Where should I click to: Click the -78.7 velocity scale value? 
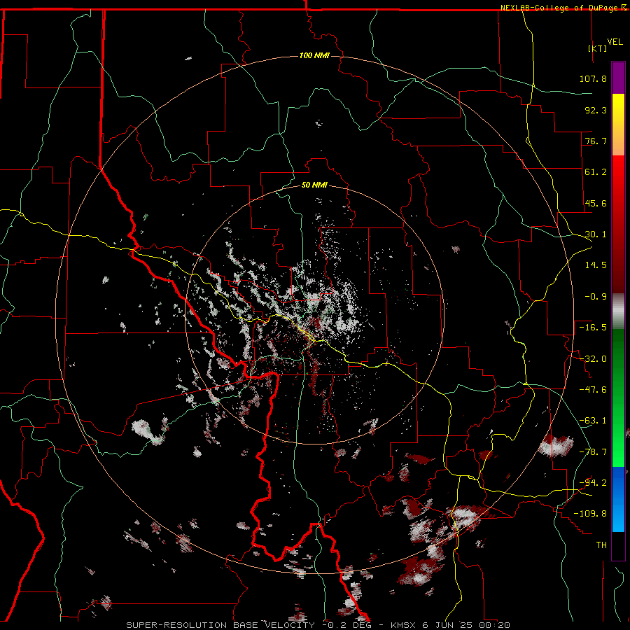point(593,452)
